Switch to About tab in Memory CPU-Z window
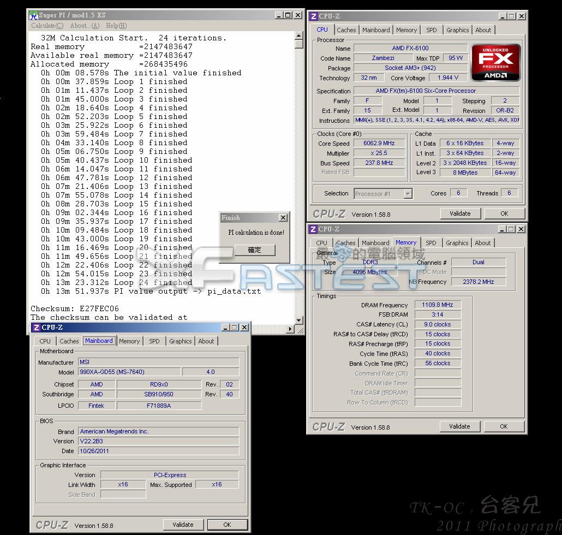 [x=483, y=243]
